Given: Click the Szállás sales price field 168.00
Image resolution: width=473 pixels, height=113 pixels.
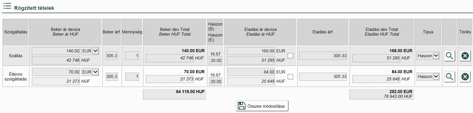Looking at the screenshot, I should (251, 51).
